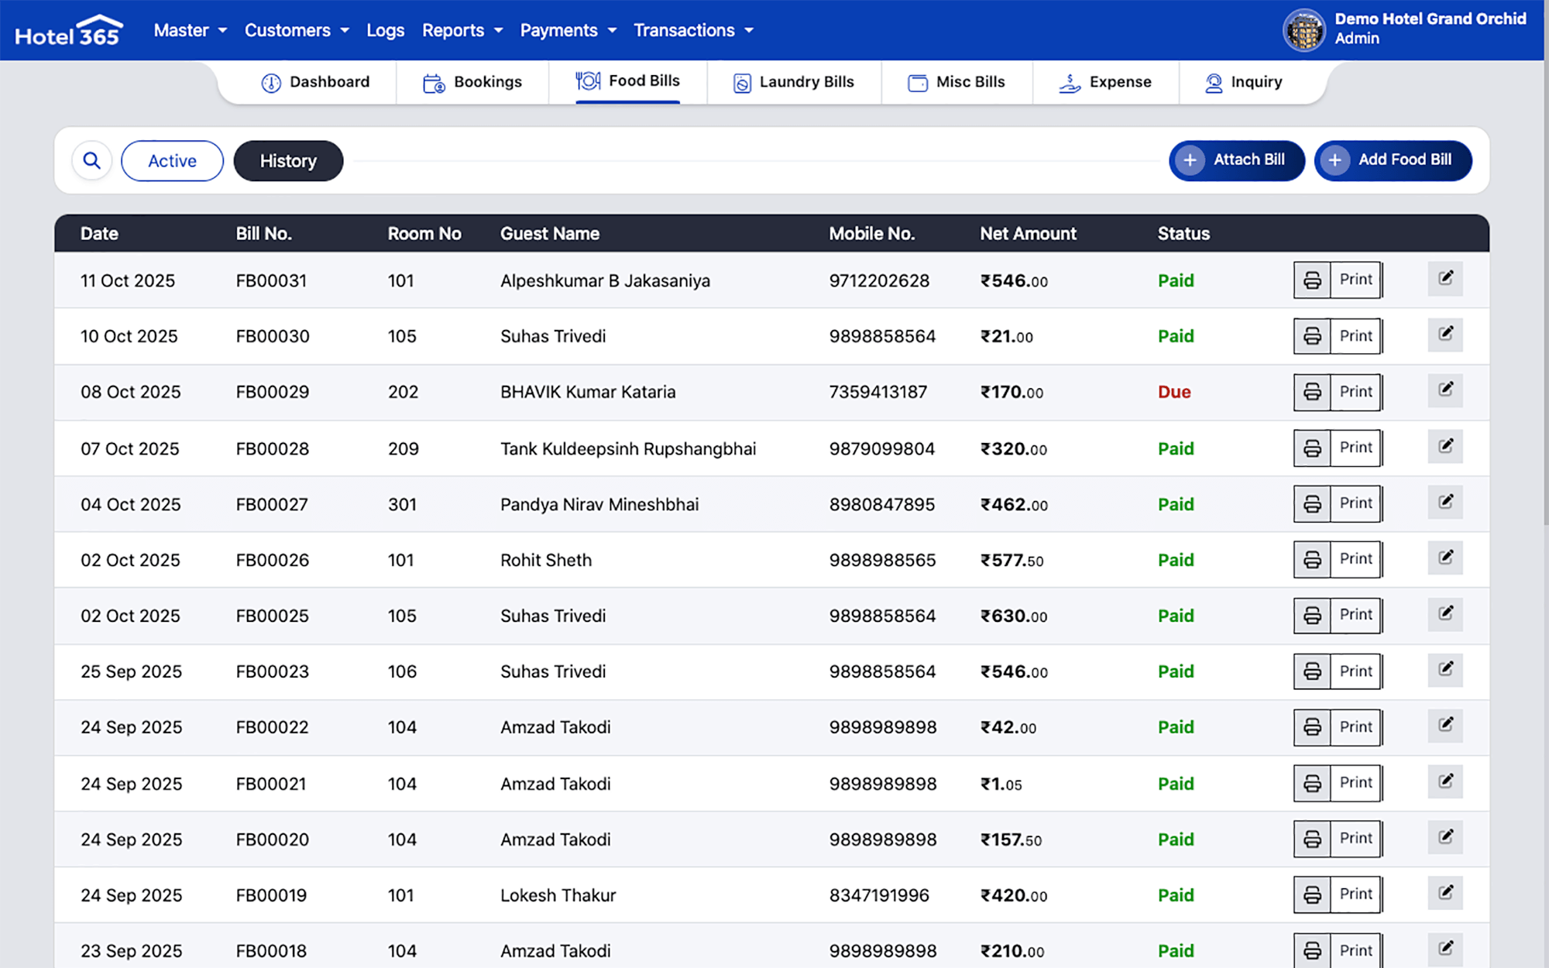
Task: Open the Hotel 365 logo home
Action: click(69, 31)
